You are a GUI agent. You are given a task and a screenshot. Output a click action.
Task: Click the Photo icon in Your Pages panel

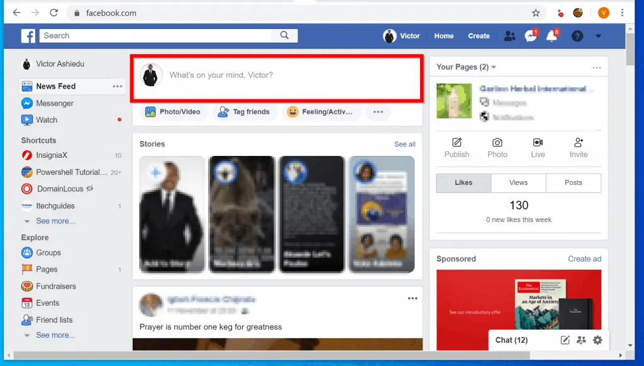(x=497, y=148)
